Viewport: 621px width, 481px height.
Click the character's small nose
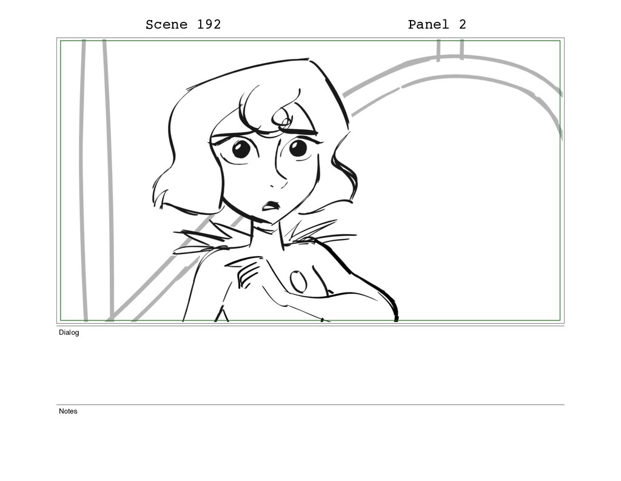(279, 184)
